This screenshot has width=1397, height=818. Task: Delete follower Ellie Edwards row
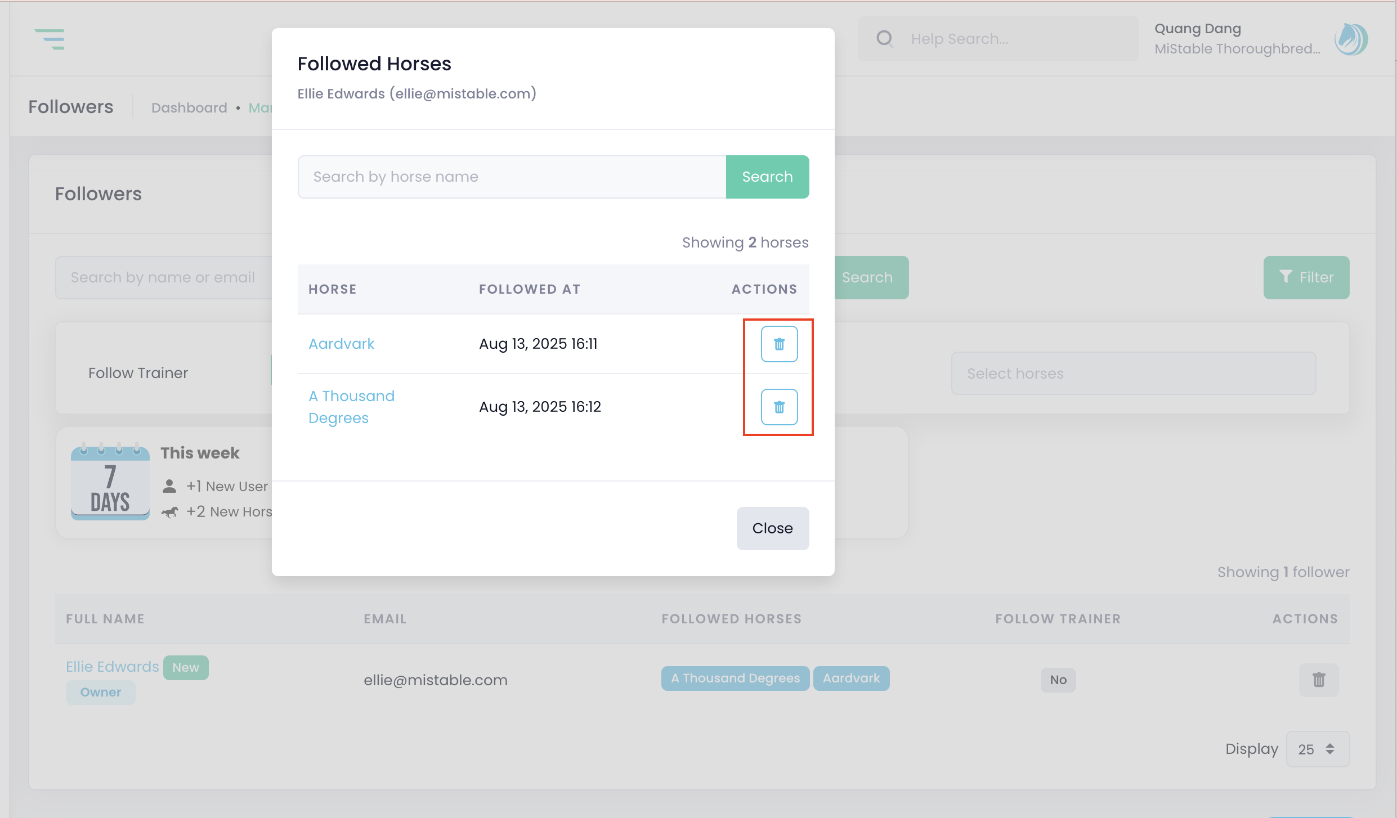click(x=1318, y=680)
